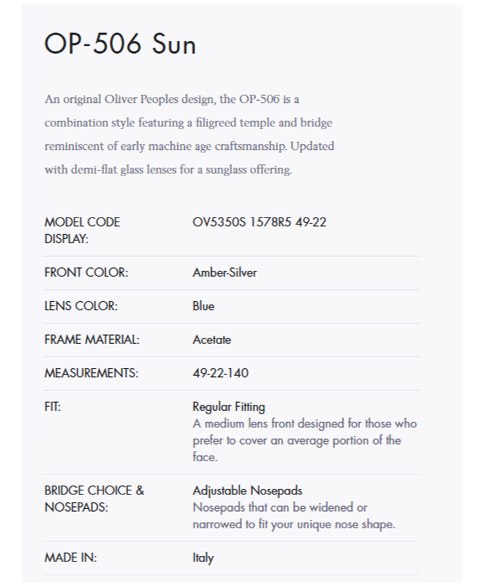Click the Acetate frame material value
Viewport: 483px width, 587px height.
tap(212, 340)
